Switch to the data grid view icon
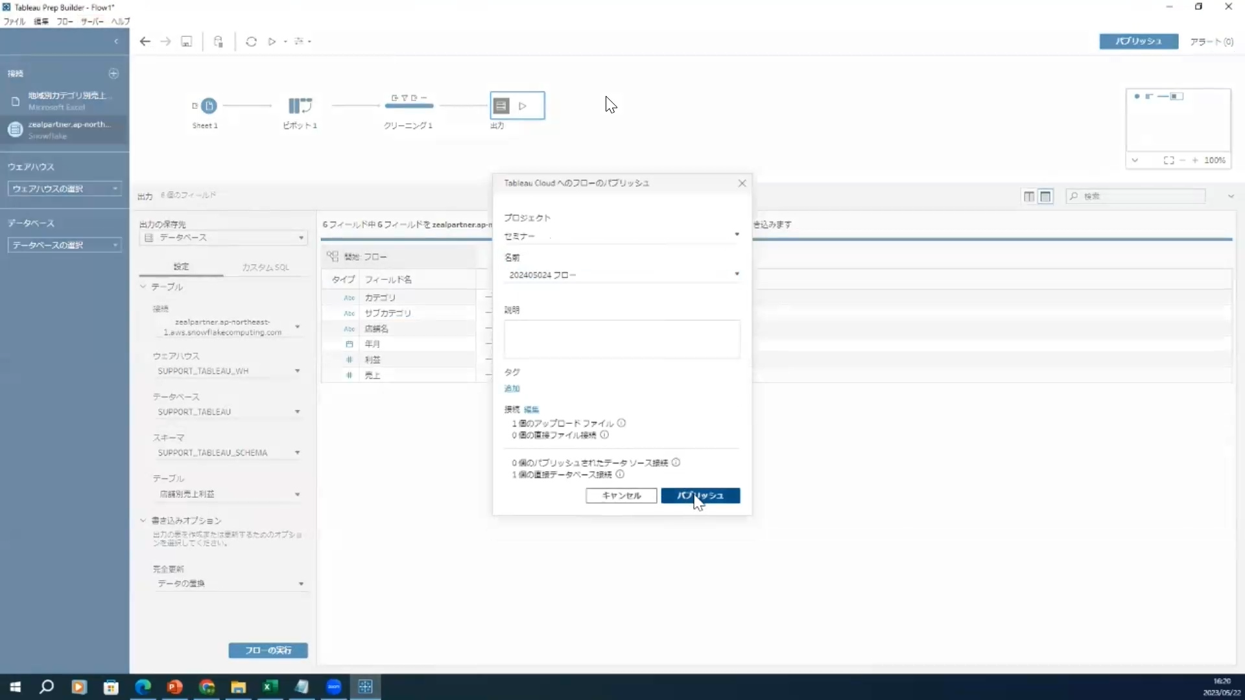The image size is (1245, 700). (1045, 196)
